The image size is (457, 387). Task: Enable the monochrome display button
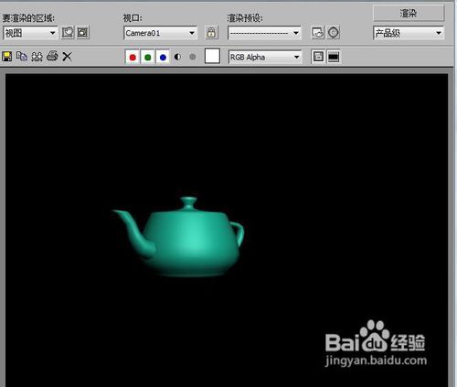[x=193, y=57]
